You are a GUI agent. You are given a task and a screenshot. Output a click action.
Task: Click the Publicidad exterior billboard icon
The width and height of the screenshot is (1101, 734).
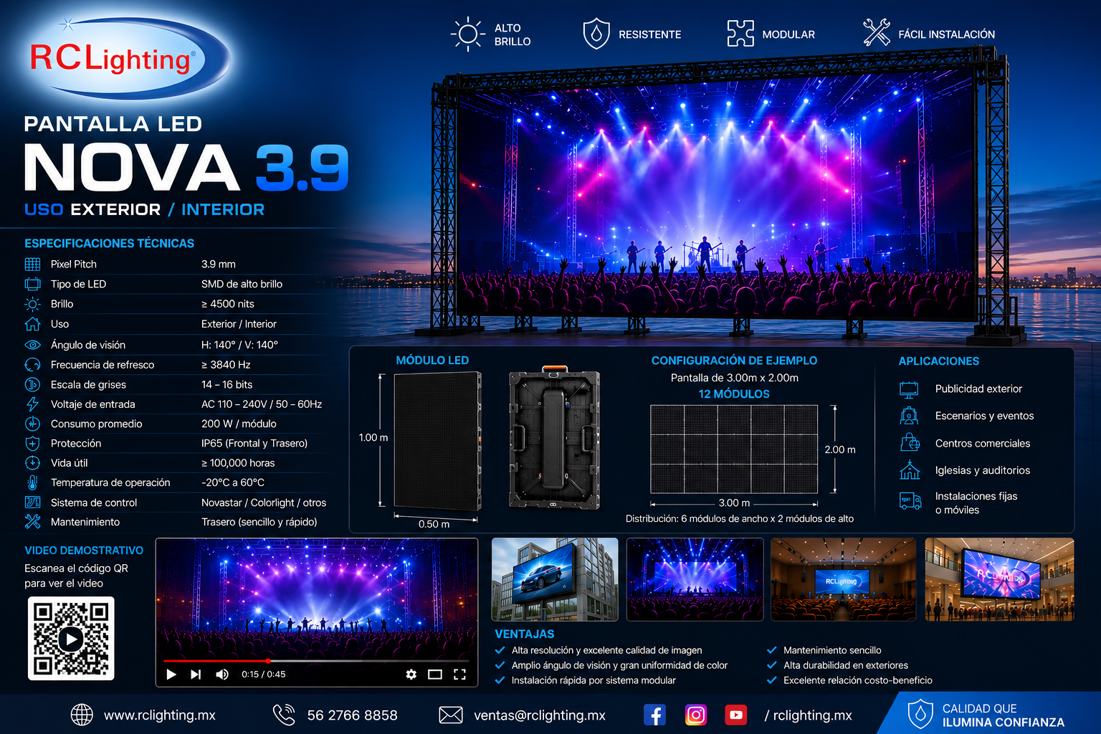909,389
